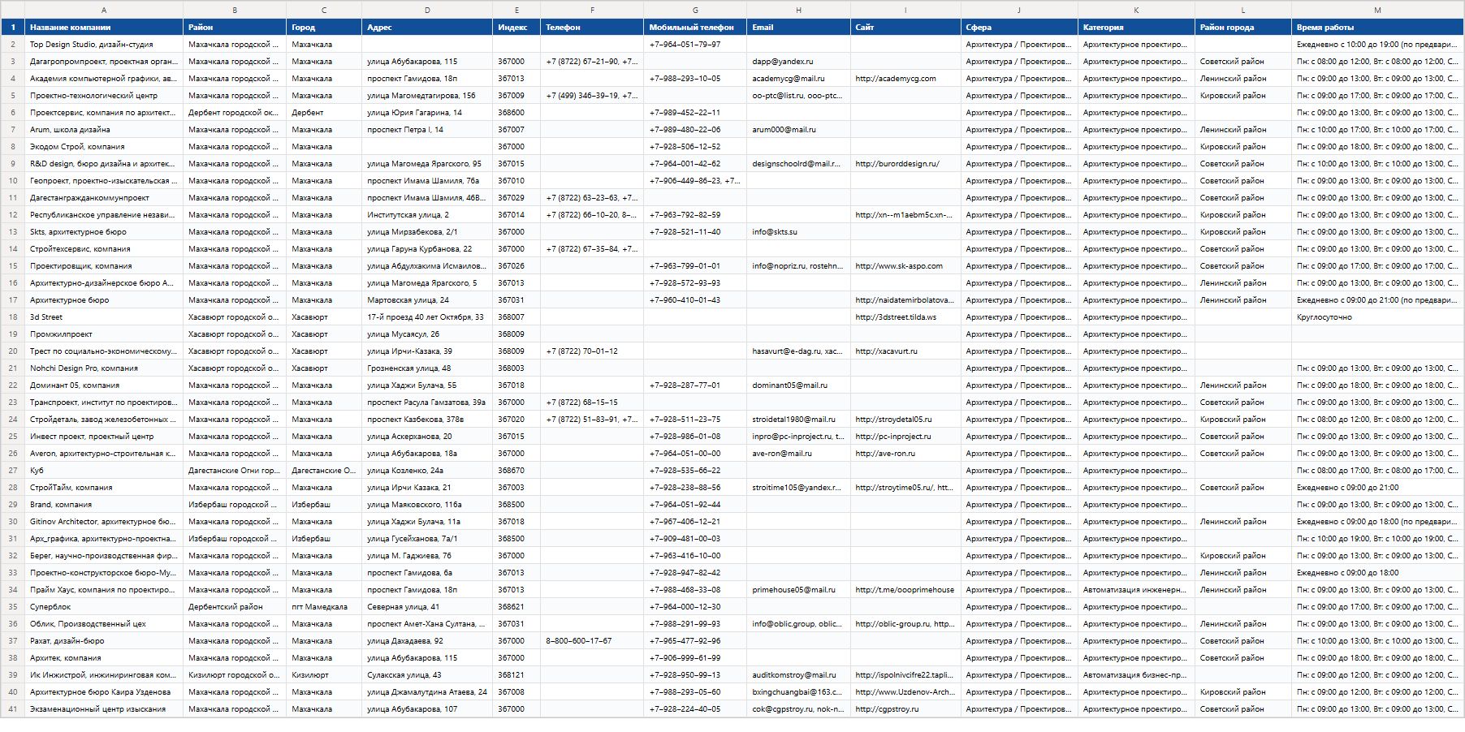1465x732 pixels.
Task: Select mobile number +7-928-506-12-52
Action: [695, 147]
